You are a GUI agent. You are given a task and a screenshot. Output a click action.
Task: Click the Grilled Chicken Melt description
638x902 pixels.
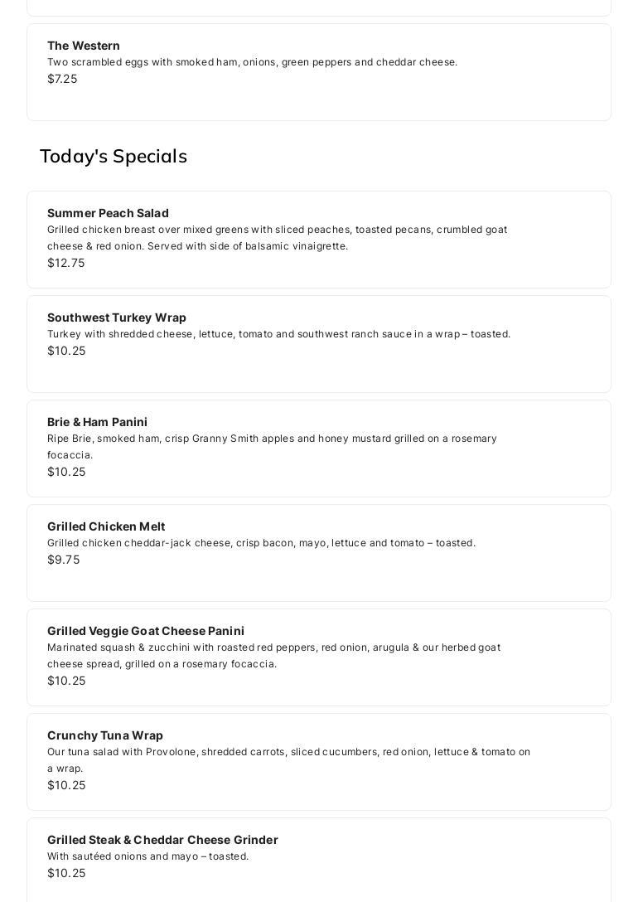[x=261, y=543]
